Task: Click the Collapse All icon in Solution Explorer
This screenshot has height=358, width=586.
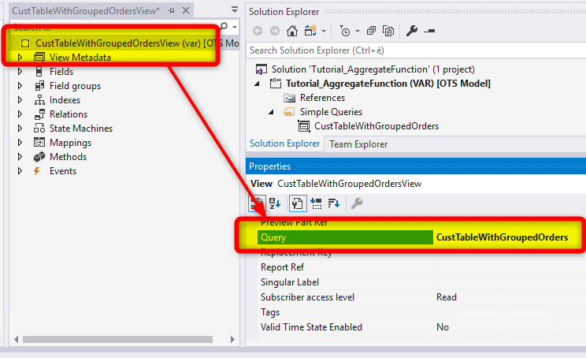Action: pyautogui.click(x=371, y=31)
